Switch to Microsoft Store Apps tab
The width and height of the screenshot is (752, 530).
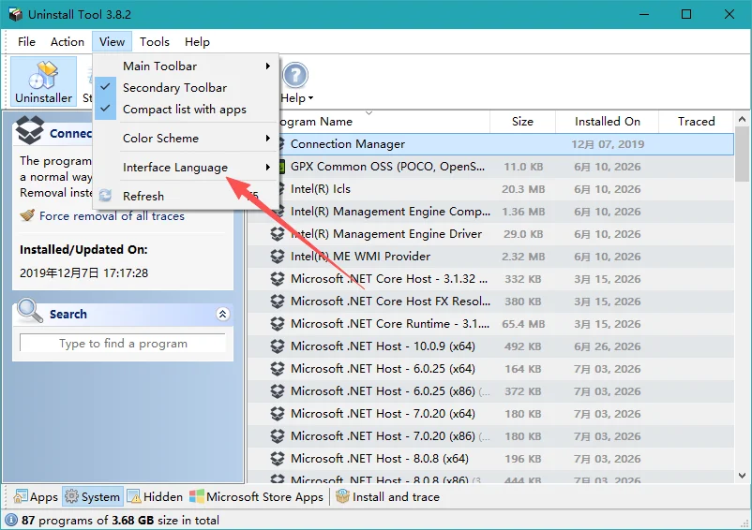[256, 496]
